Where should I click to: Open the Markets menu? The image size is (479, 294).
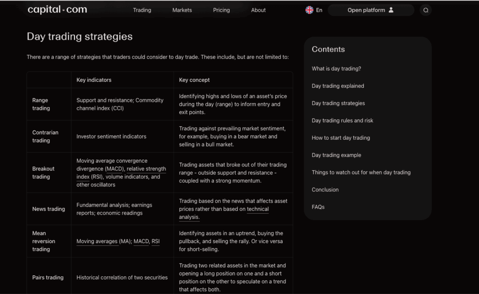[182, 10]
